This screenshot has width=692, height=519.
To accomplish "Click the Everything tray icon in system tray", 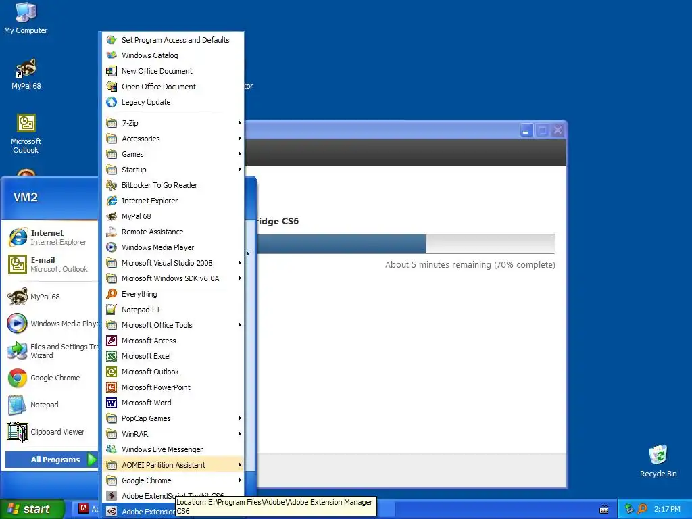I will pyautogui.click(x=642, y=509).
